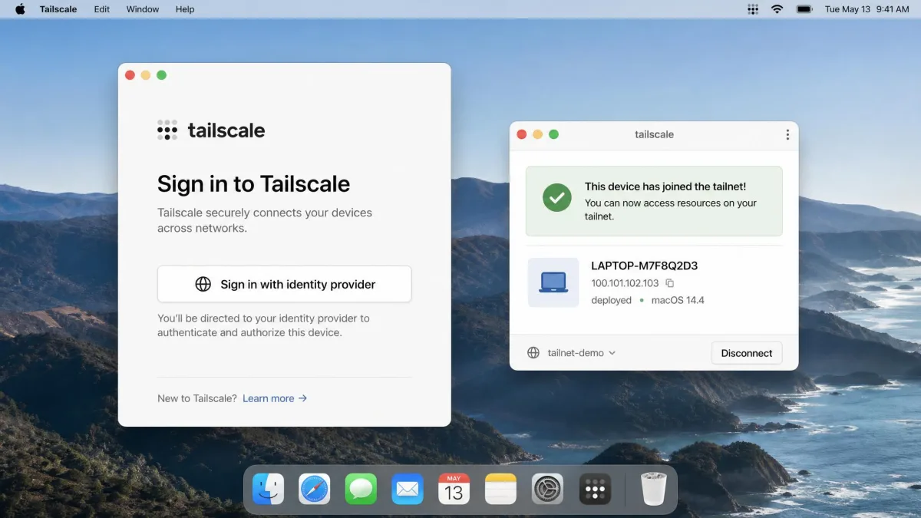Expand the tailnet-demo dropdown
This screenshot has width=921, height=518.
(582, 353)
